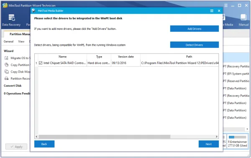
Task: Click the Reserved Partition row
Action: coord(236,81)
